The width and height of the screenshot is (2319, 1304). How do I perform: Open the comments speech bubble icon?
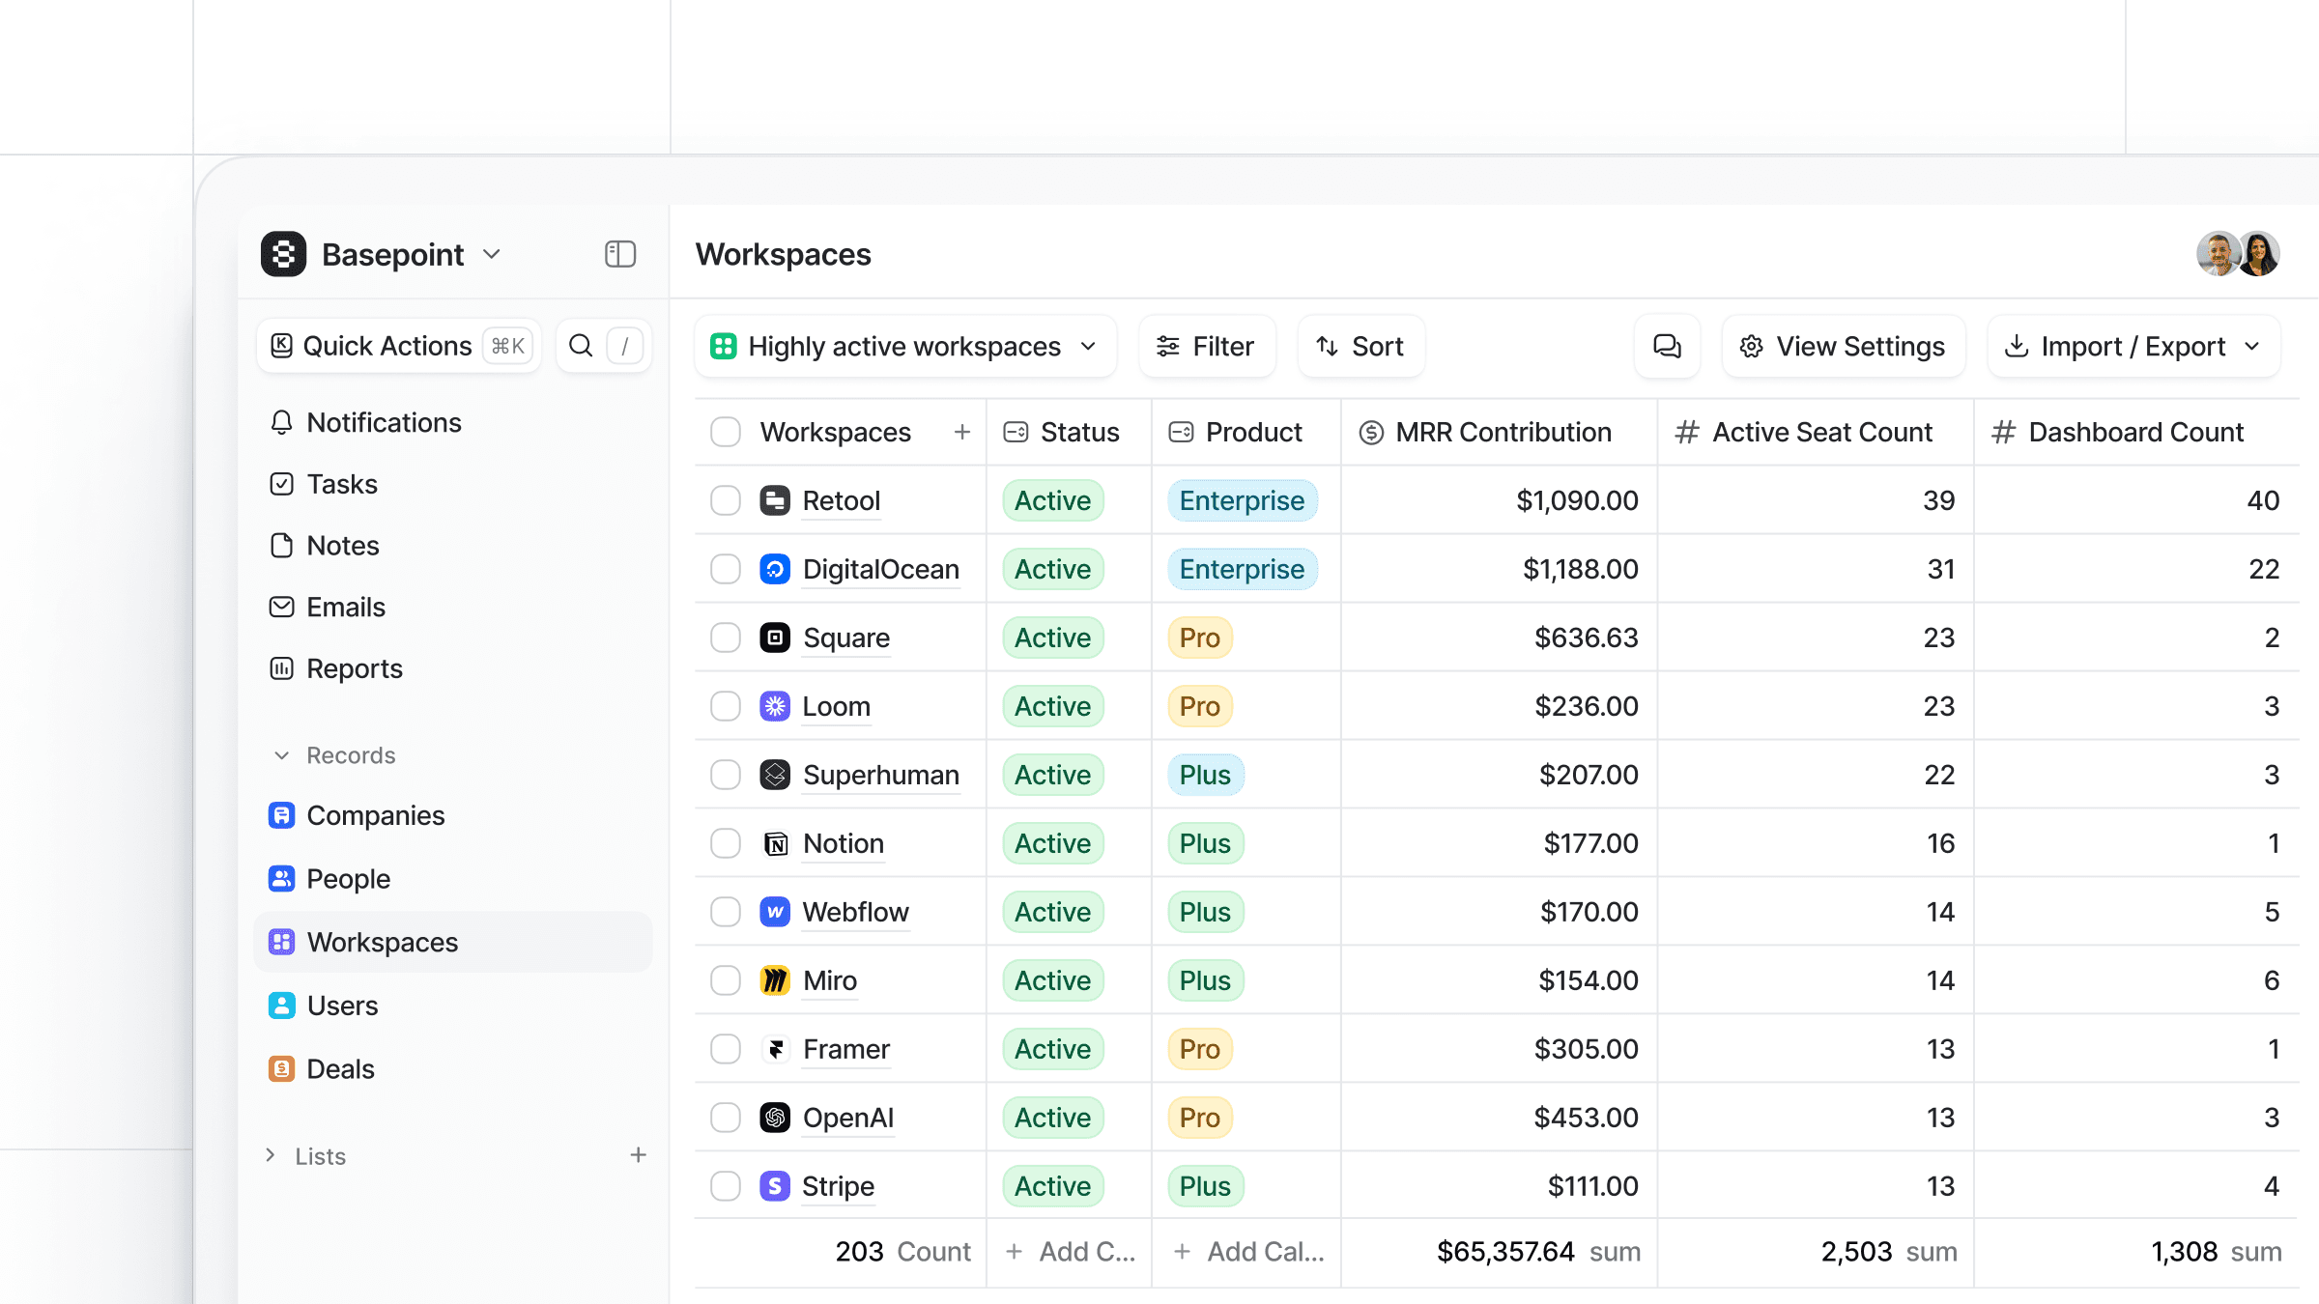[x=1667, y=346]
